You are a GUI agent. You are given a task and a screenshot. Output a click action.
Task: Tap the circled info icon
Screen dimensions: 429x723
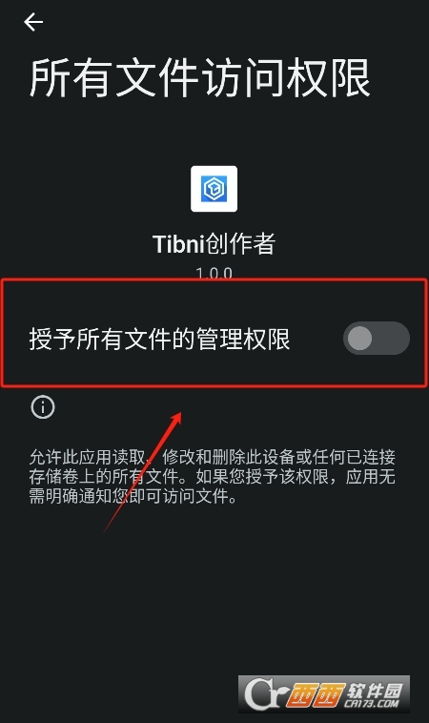[x=43, y=407]
